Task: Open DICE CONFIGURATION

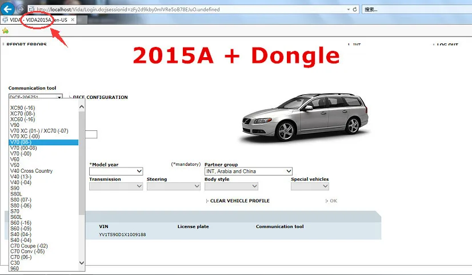Action: pos(100,97)
